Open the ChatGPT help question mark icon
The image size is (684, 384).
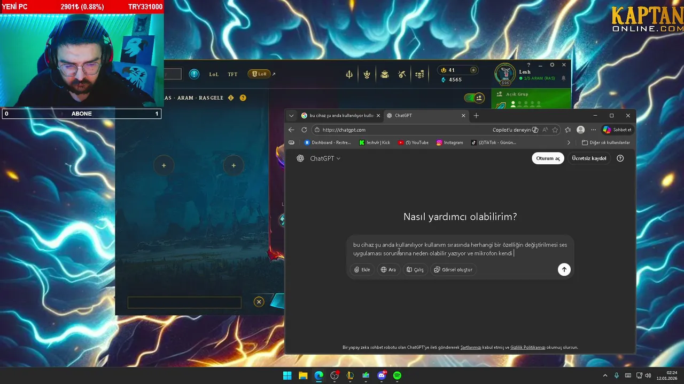620,158
